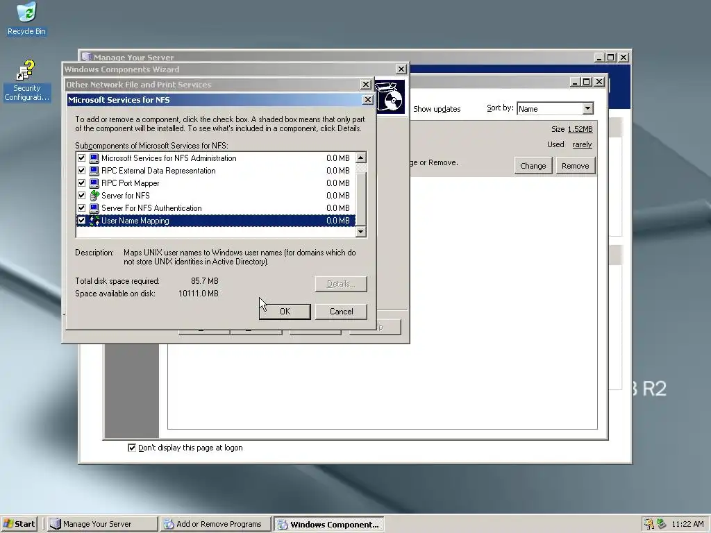
Task: Switch to Manage Your Server taskbar button
Action: point(103,524)
